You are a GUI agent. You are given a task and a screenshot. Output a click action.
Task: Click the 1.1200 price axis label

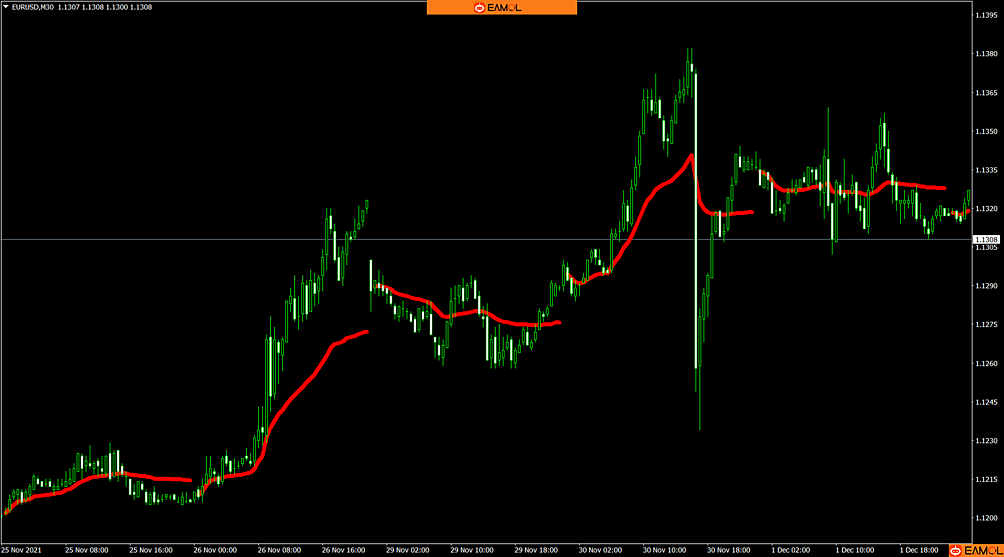[986, 518]
